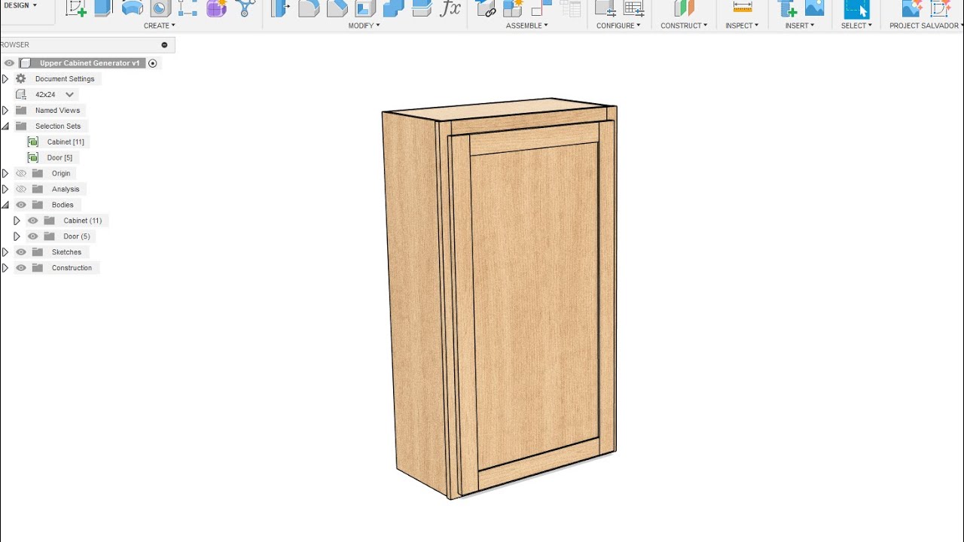Select the Revolve tool icon

[x=132, y=8]
